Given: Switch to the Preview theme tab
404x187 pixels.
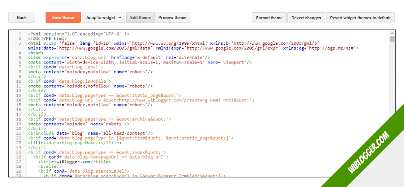Looking at the screenshot, I should point(172,18).
